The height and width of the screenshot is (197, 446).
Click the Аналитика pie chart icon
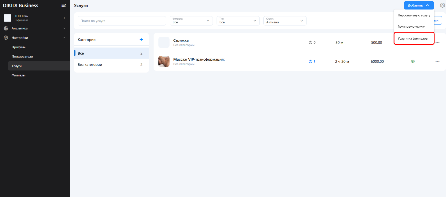6,28
